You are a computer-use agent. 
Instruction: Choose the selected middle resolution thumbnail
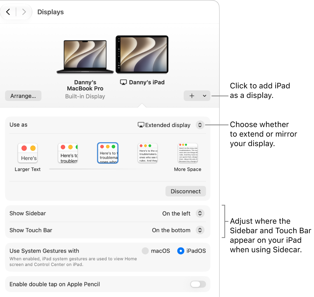pos(108,153)
